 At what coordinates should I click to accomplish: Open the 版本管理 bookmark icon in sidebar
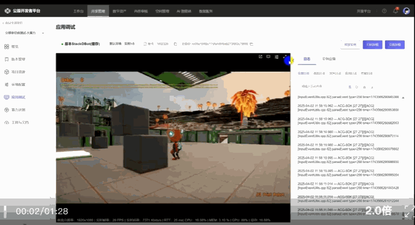point(7,60)
